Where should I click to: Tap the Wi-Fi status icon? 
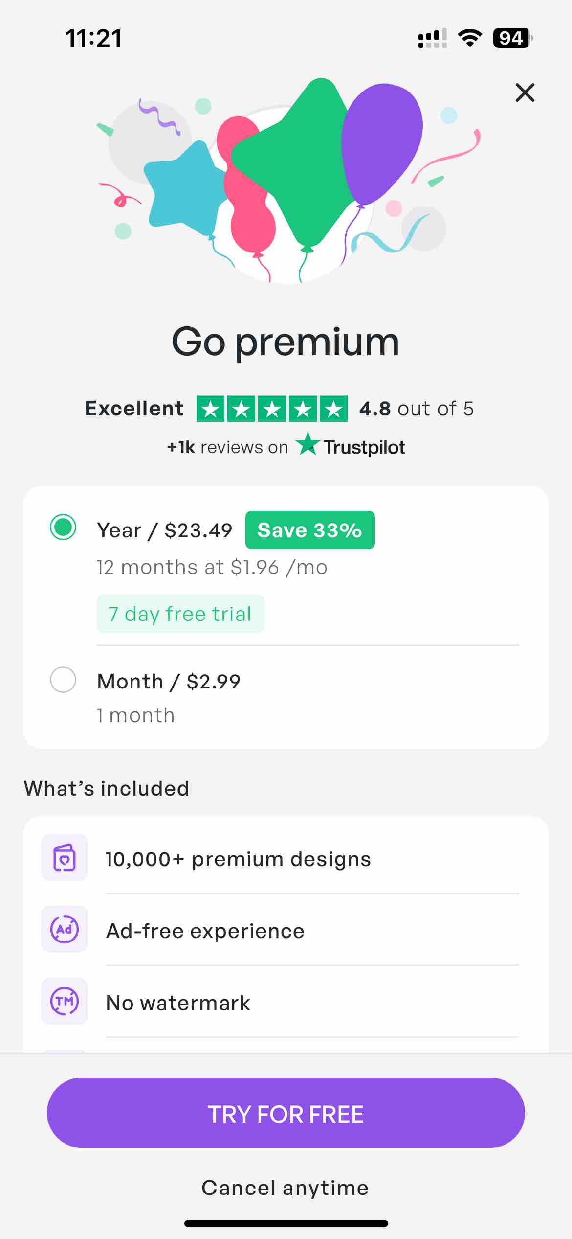[x=470, y=38]
